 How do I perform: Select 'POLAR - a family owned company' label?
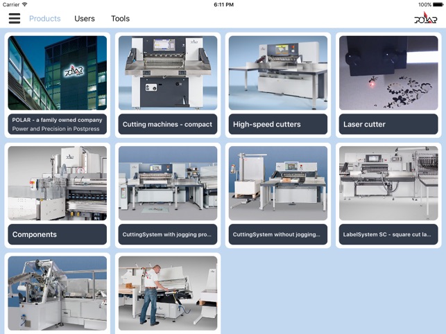[x=58, y=124]
